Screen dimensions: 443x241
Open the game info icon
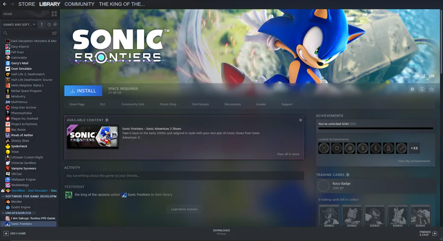(x=422, y=89)
